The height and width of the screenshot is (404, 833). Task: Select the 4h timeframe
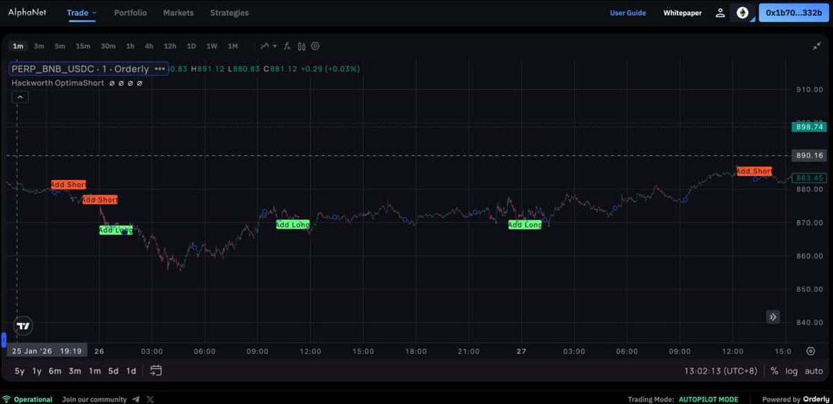click(x=149, y=46)
